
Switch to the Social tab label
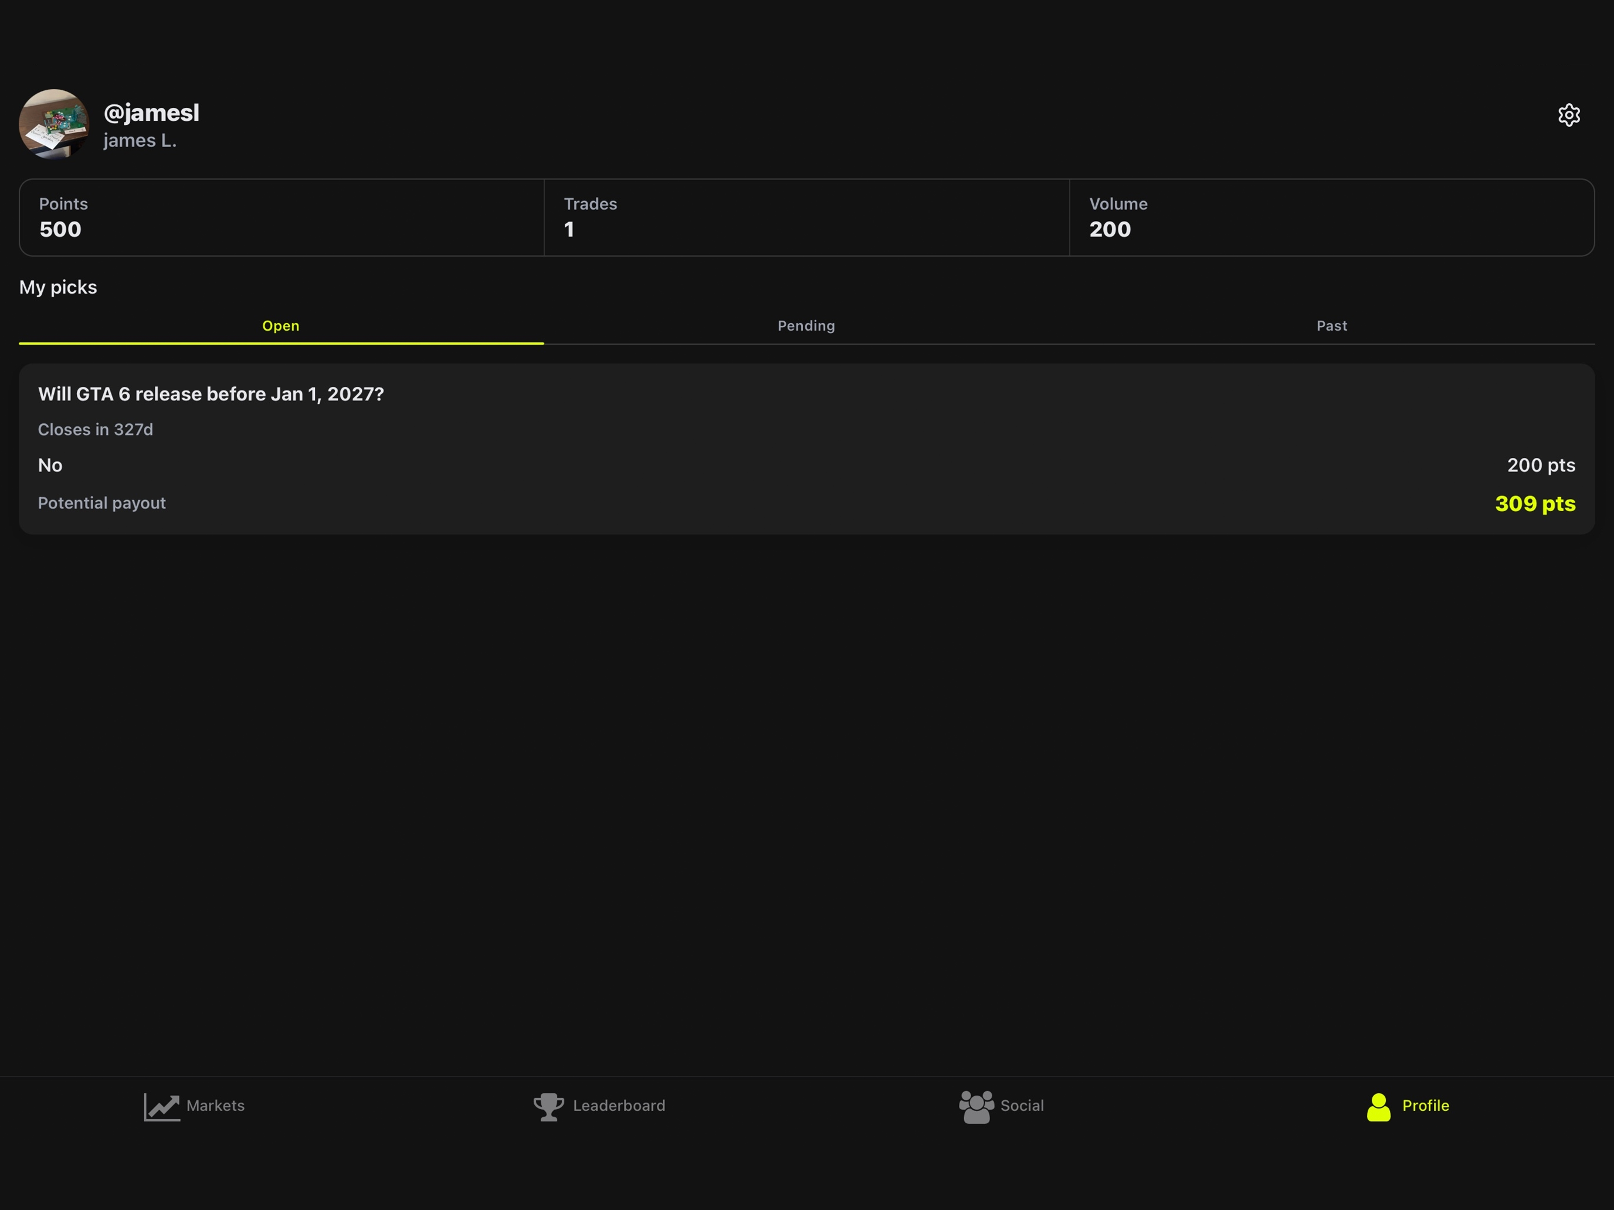click(x=1022, y=1106)
